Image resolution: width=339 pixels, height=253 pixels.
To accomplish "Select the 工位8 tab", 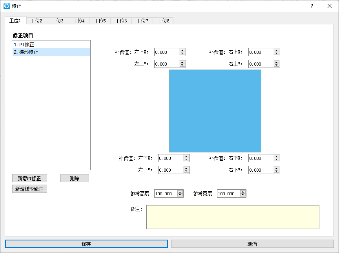I will (164, 21).
